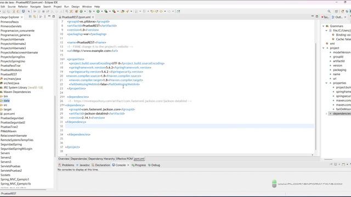Select JRE System Library node
This screenshot has width=351, height=197.
point(23,88)
